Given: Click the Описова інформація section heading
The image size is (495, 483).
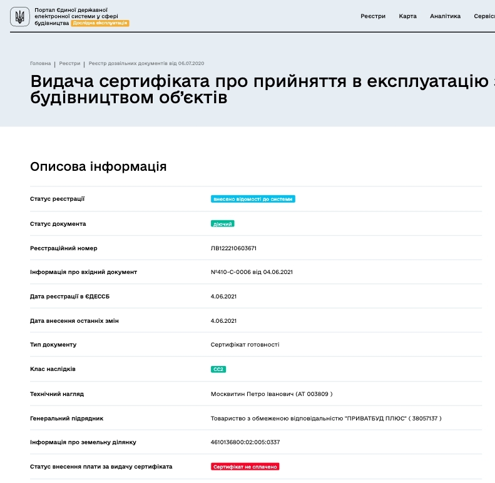Looking at the screenshot, I should pos(98,166).
